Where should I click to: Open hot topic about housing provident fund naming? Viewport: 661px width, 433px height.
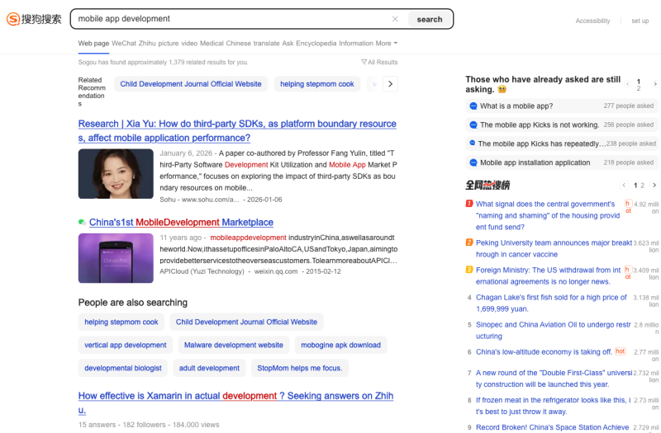(548, 215)
